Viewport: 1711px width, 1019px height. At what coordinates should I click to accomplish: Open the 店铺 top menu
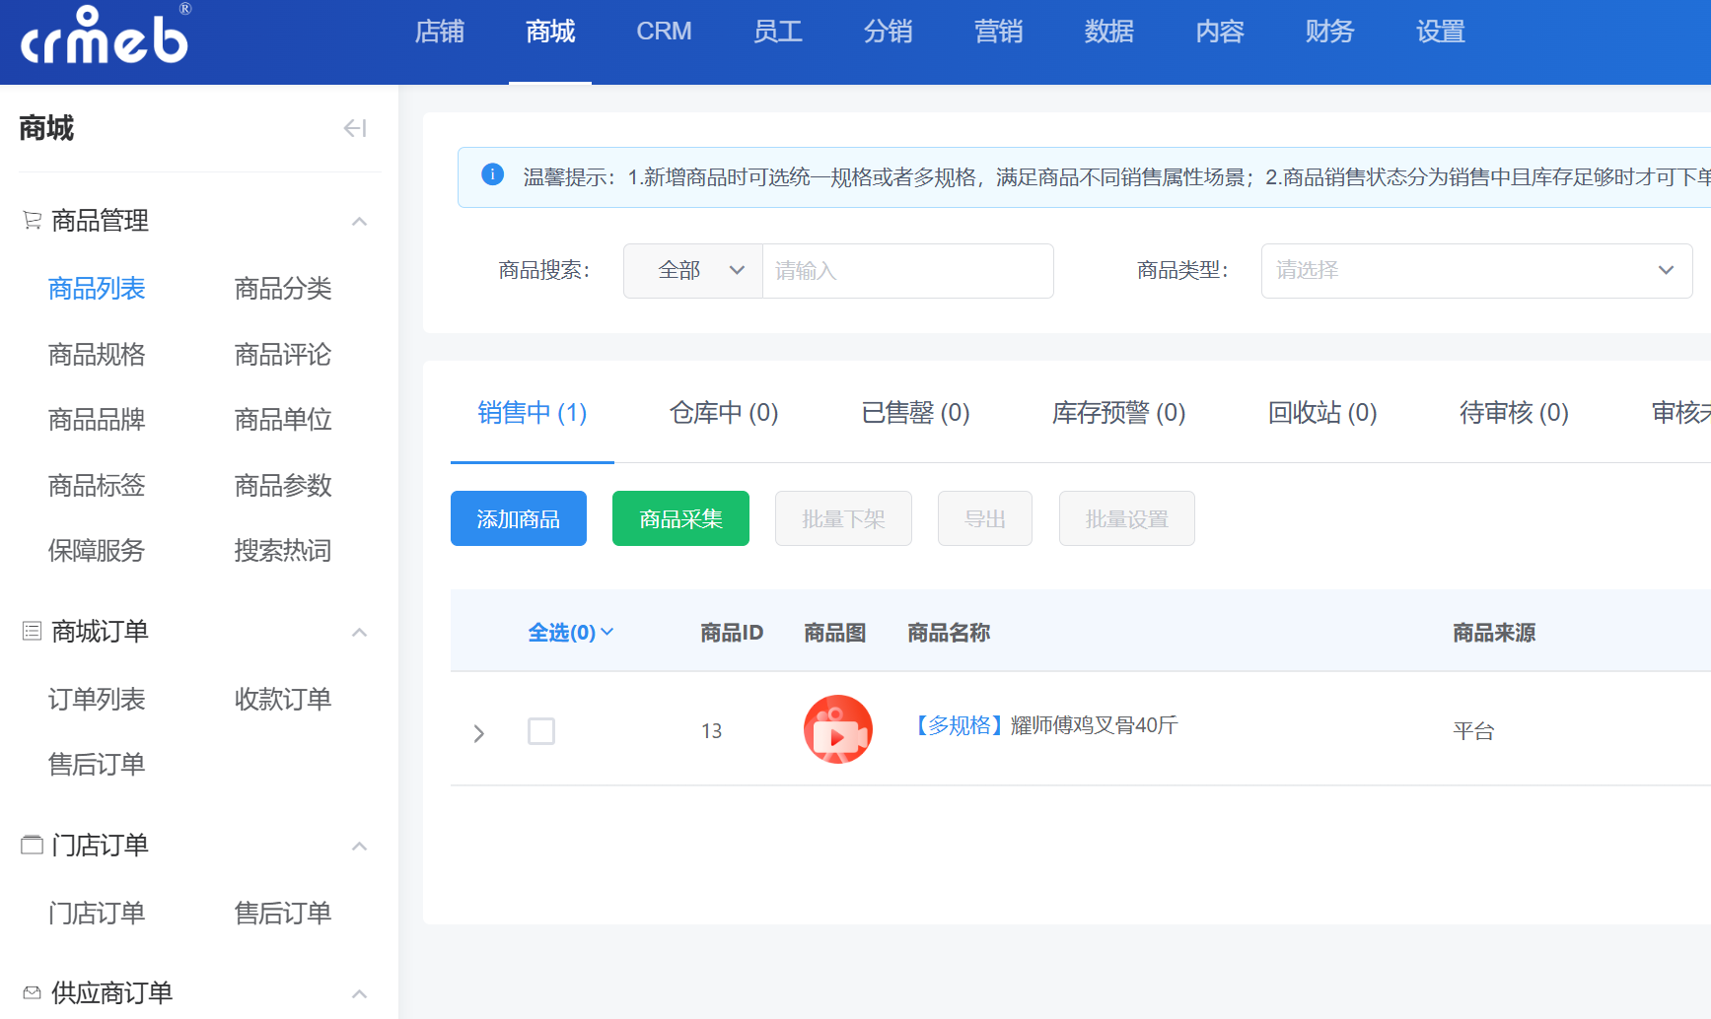click(x=440, y=32)
